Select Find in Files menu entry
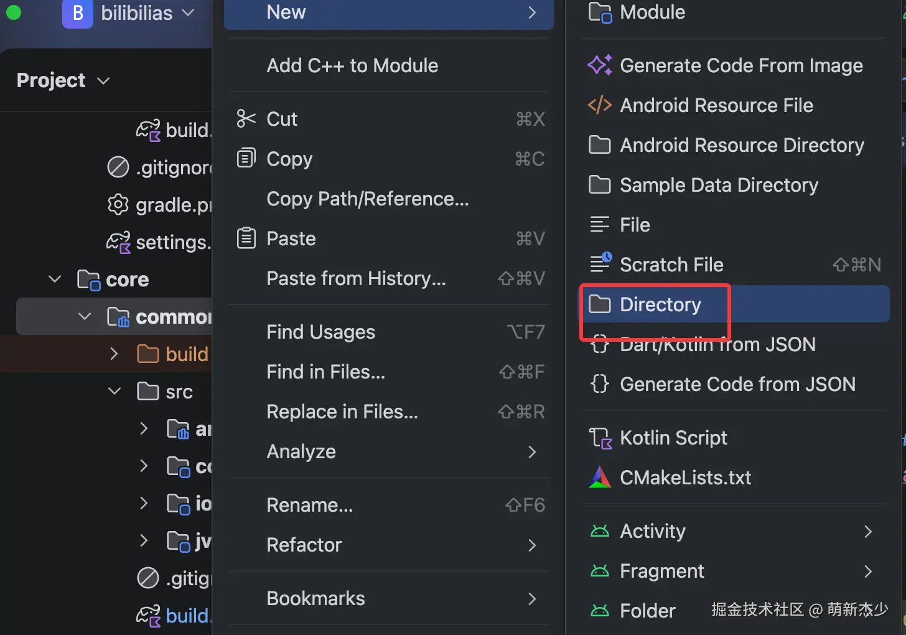906x635 pixels. (x=389, y=372)
